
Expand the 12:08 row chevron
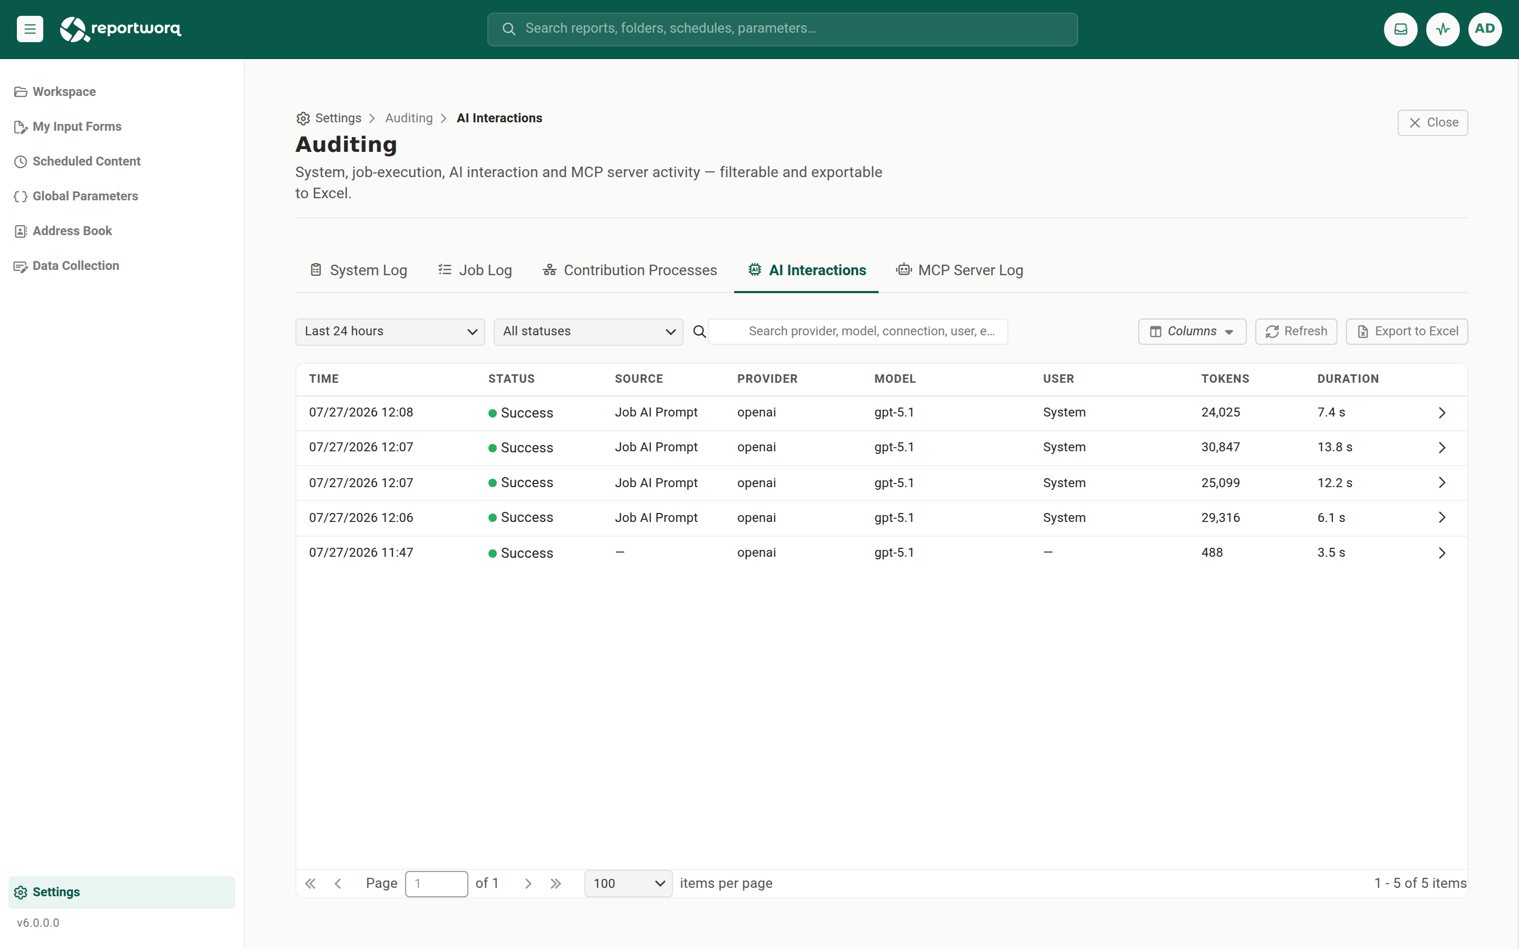1442,412
